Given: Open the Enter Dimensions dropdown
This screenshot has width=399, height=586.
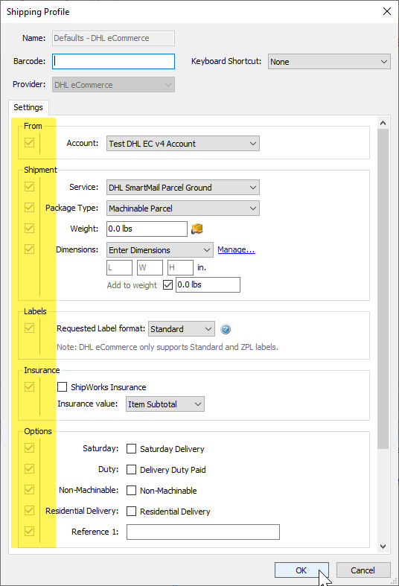Looking at the screenshot, I should tap(160, 250).
